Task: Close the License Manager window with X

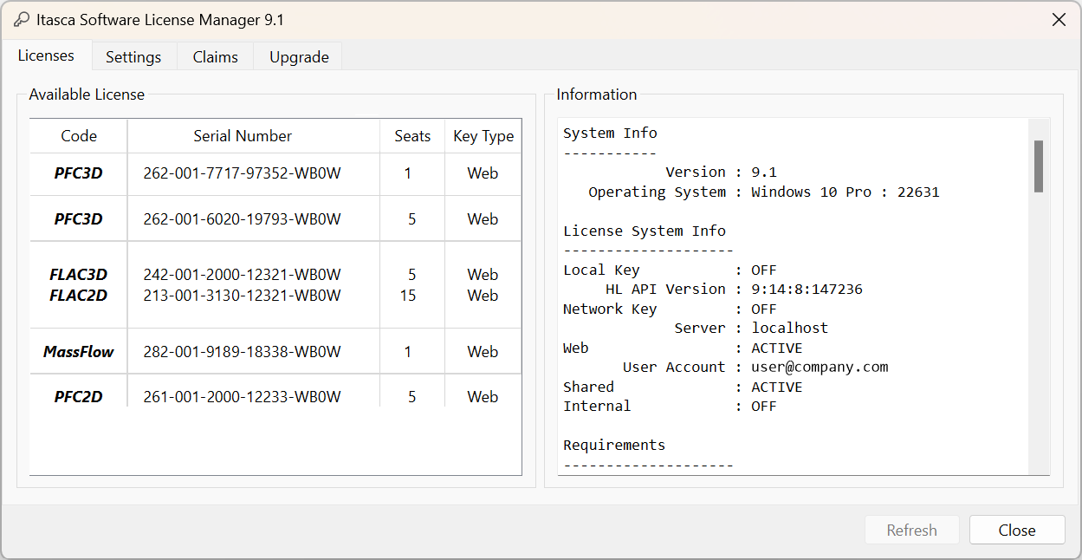Action: [1059, 20]
